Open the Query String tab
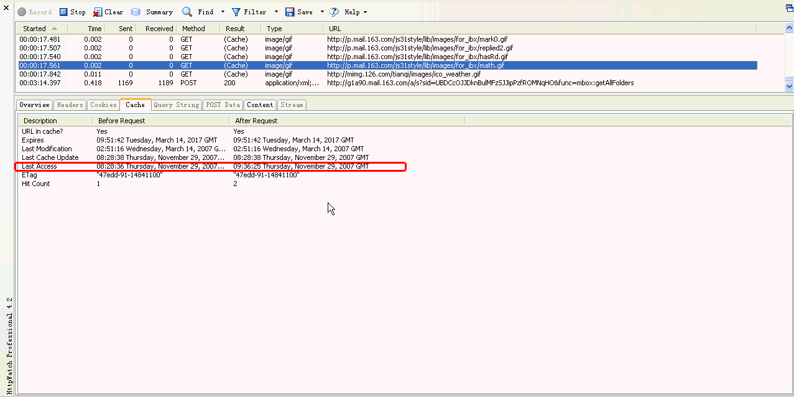 coord(176,105)
